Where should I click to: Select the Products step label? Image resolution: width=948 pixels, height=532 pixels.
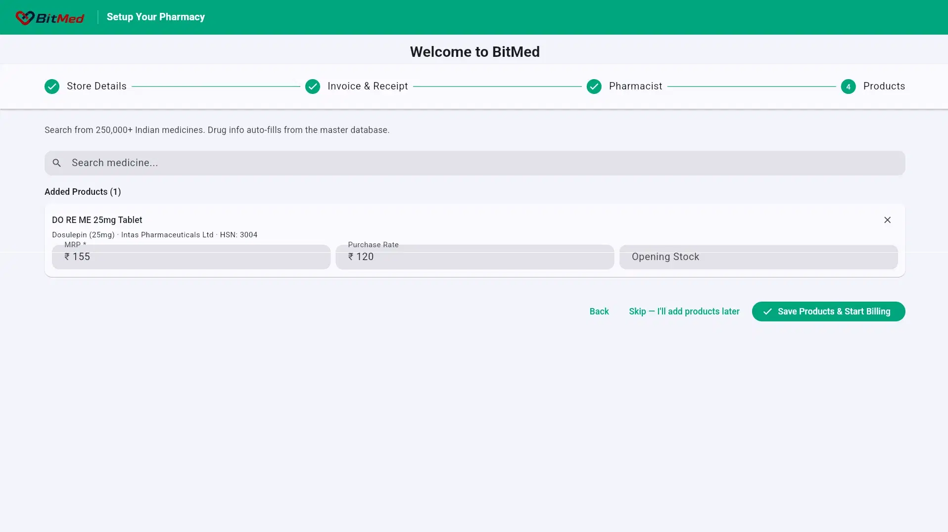pyautogui.click(x=884, y=86)
